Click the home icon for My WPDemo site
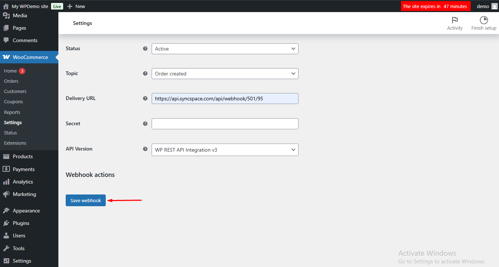Viewport: 499px width, 267px height. click(6, 6)
